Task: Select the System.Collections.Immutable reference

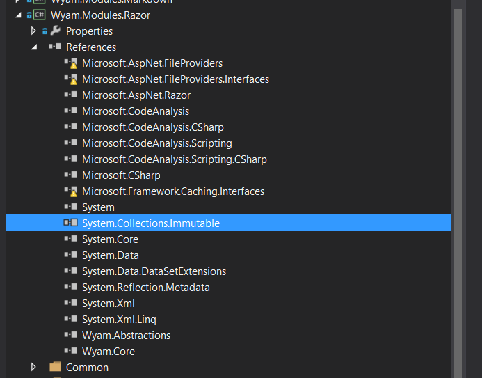Action: pos(228,223)
